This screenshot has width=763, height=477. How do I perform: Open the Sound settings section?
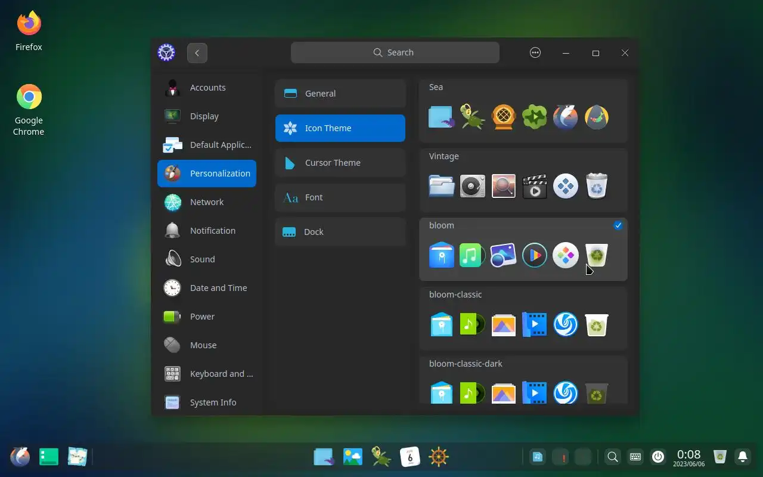point(207,259)
